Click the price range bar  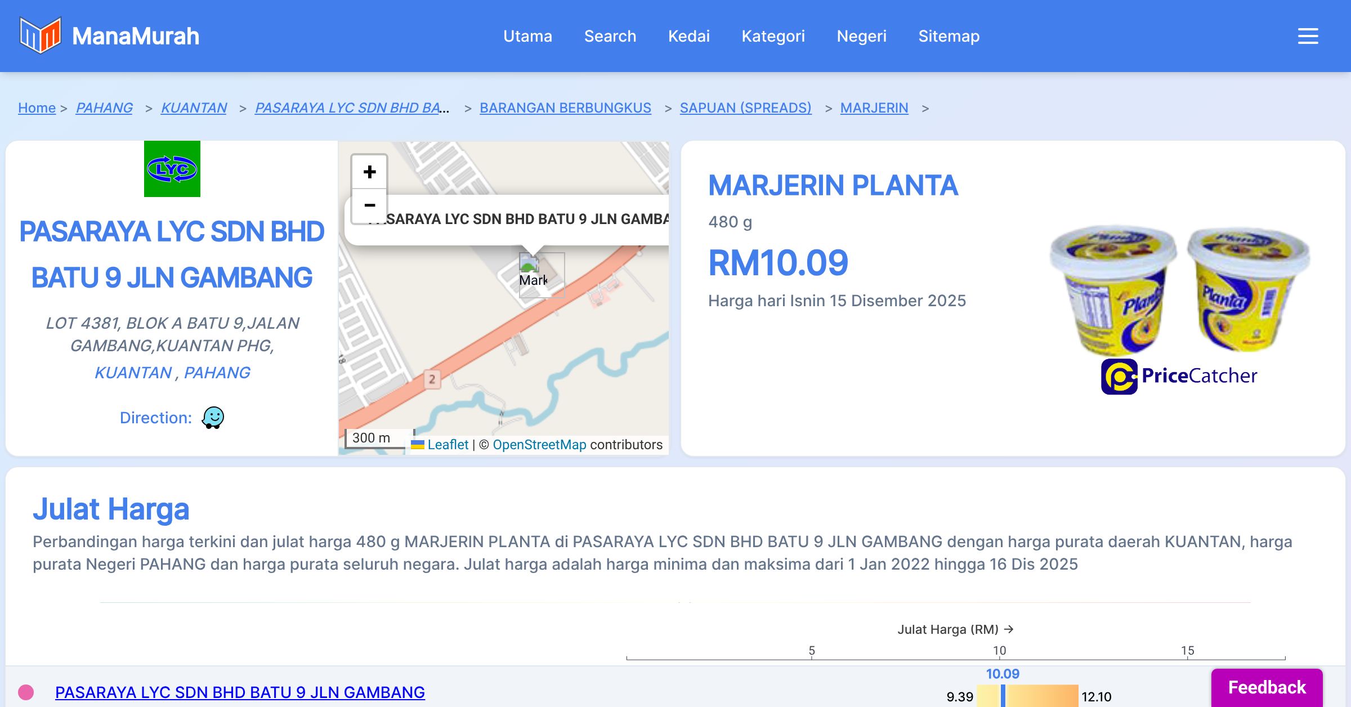(1041, 696)
